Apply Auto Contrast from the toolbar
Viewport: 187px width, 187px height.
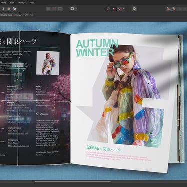(3, 9)
